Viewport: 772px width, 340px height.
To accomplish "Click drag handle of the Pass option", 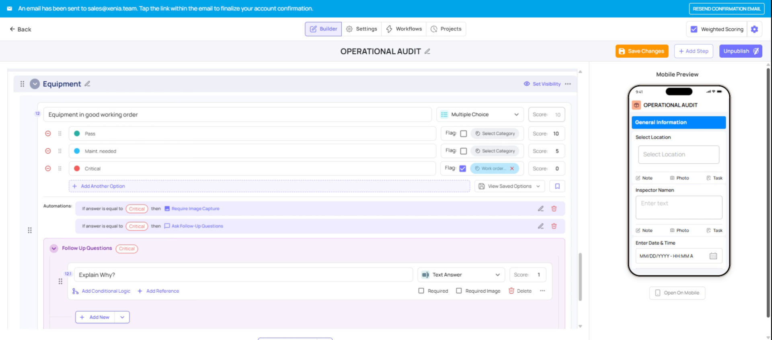I will click(60, 134).
